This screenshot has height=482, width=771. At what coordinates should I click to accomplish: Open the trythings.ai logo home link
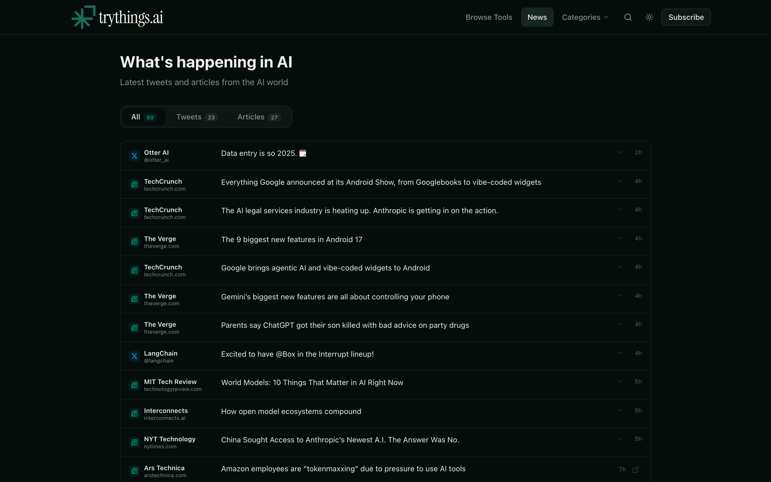pos(117,17)
